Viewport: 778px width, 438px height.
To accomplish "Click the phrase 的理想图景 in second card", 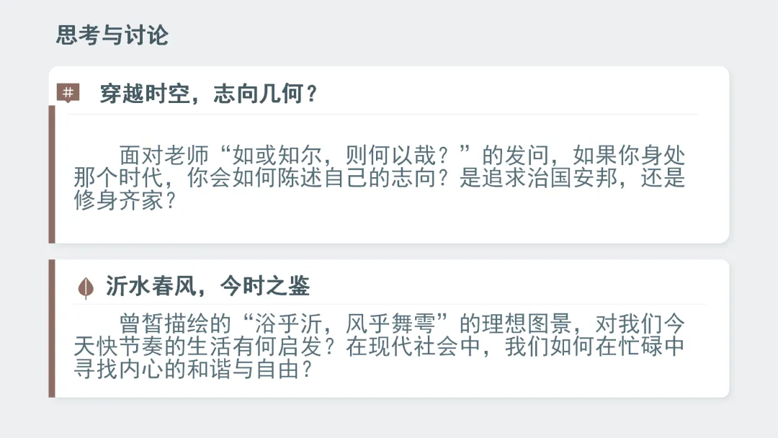I will pos(515,324).
